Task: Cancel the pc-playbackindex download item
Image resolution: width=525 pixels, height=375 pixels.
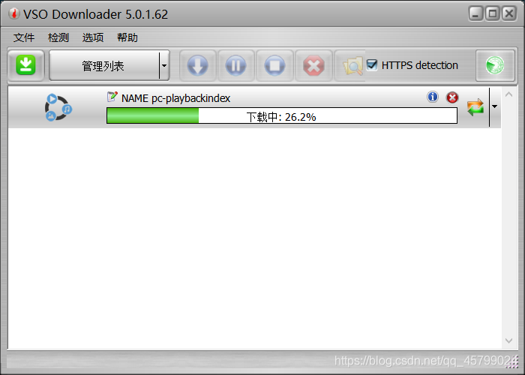Action: (452, 97)
